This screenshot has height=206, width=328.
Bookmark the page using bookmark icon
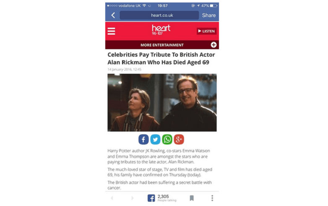pos(192,198)
